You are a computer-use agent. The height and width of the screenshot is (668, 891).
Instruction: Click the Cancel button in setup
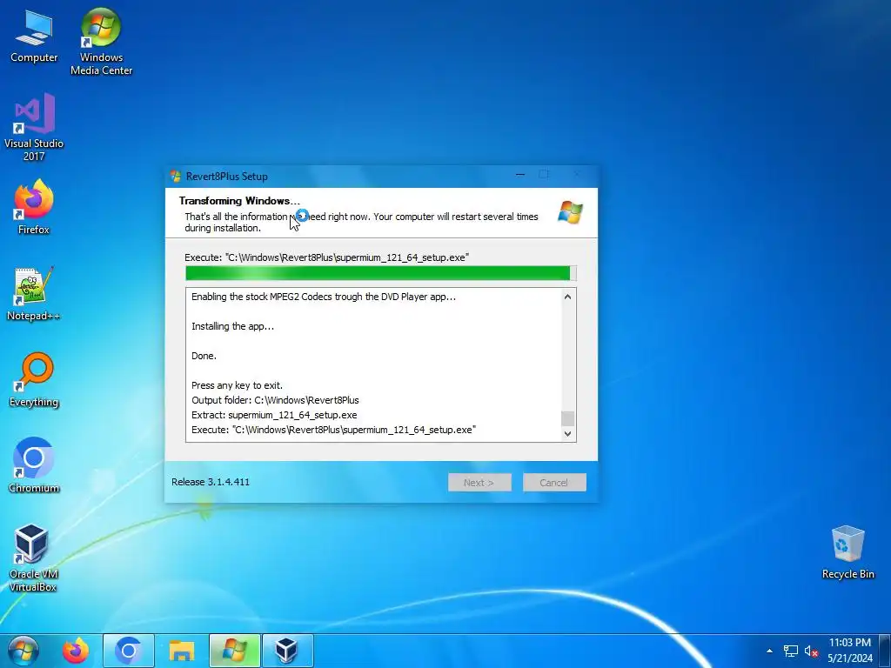coord(554,482)
